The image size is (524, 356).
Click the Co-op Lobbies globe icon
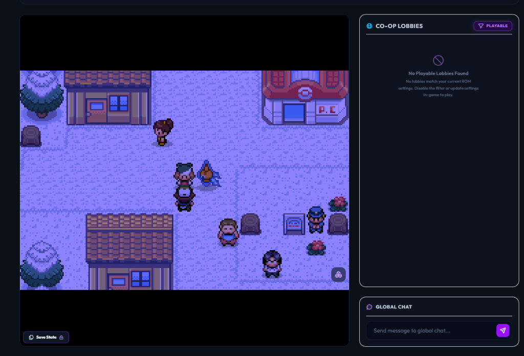click(369, 26)
